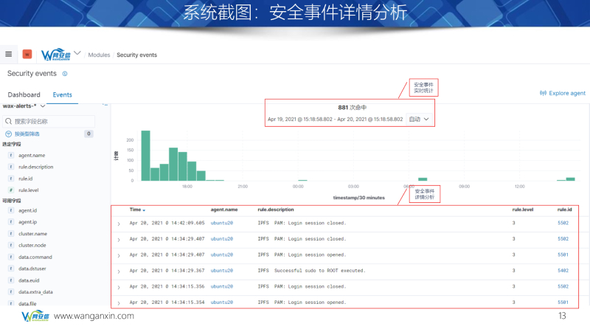Open the hamburger navigation menu
The image size is (590, 332).
click(x=9, y=55)
